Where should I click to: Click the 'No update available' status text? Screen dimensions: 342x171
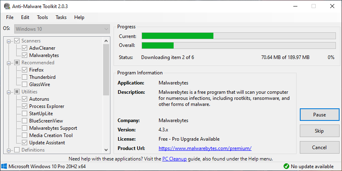click(x=312, y=167)
